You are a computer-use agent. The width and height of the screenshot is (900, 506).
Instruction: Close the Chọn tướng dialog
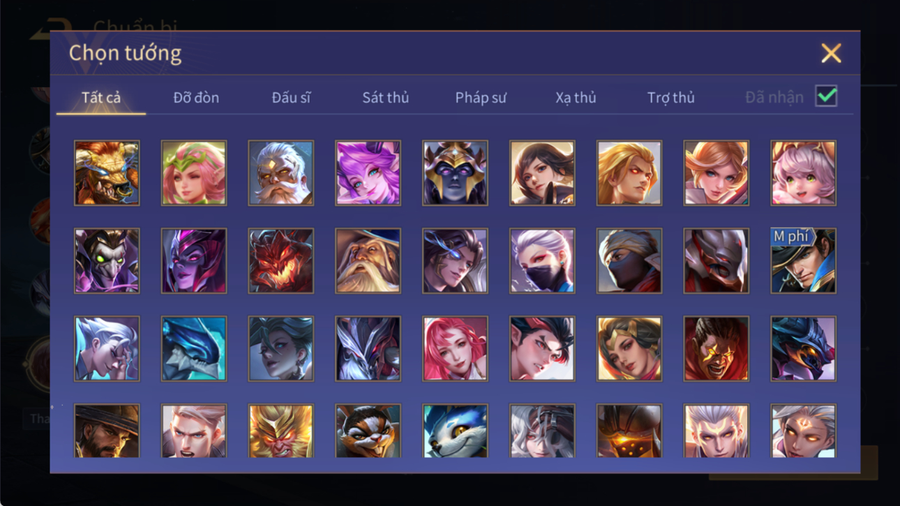tap(831, 53)
